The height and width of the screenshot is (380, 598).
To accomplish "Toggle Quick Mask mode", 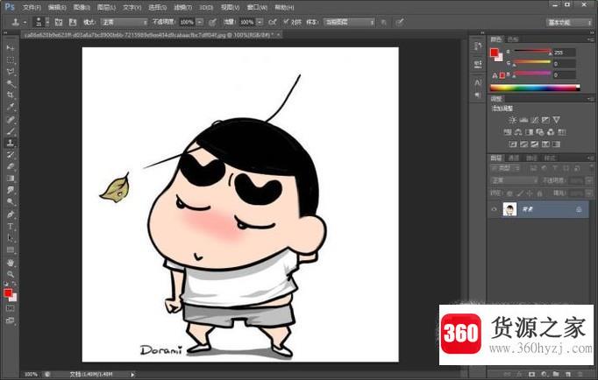I will point(11,308).
